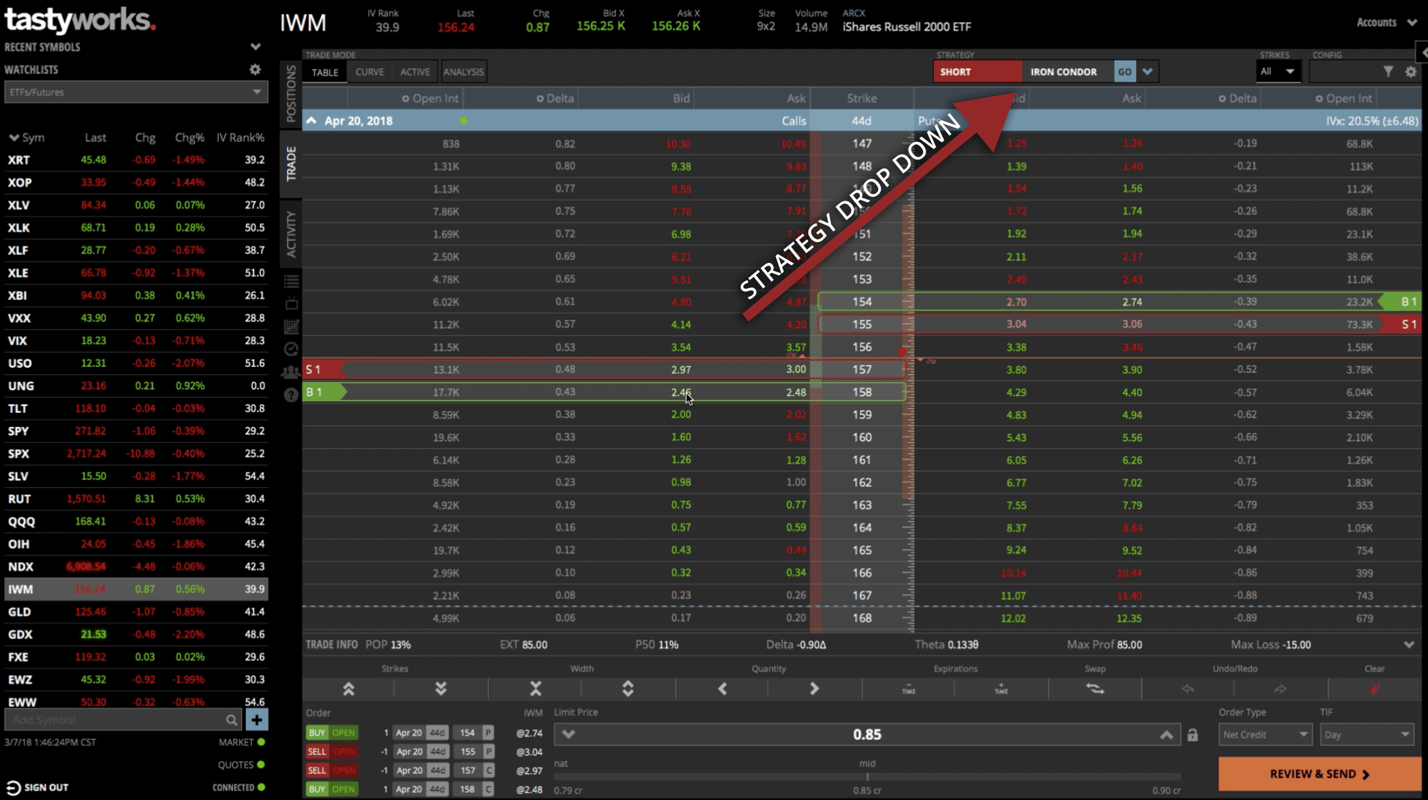This screenshot has width=1428, height=800.
Task: Toggle the limit price lock icon
Action: point(1192,734)
